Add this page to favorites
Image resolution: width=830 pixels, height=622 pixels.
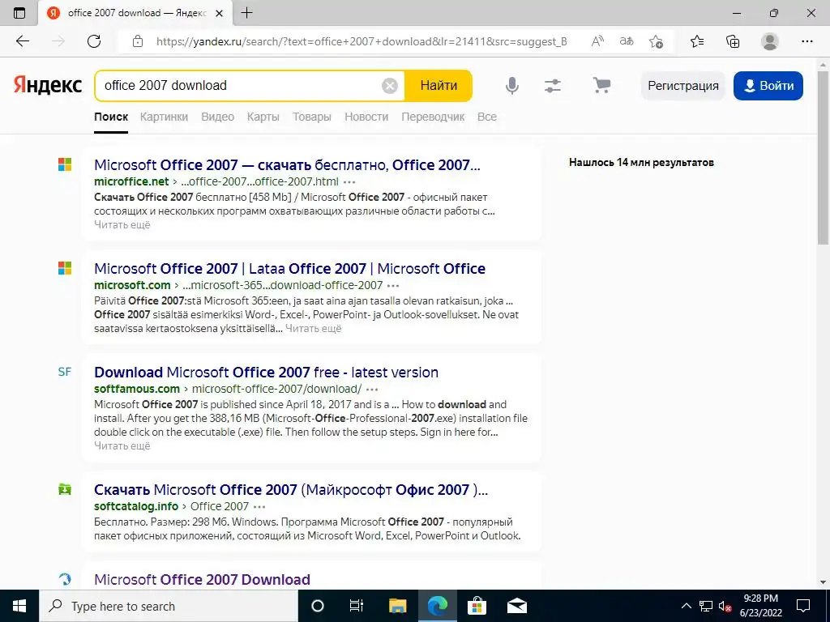[x=656, y=41]
